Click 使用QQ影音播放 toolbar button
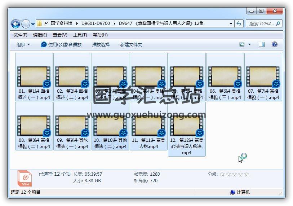This screenshot has height=206, width=293. [x=61, y=44]
